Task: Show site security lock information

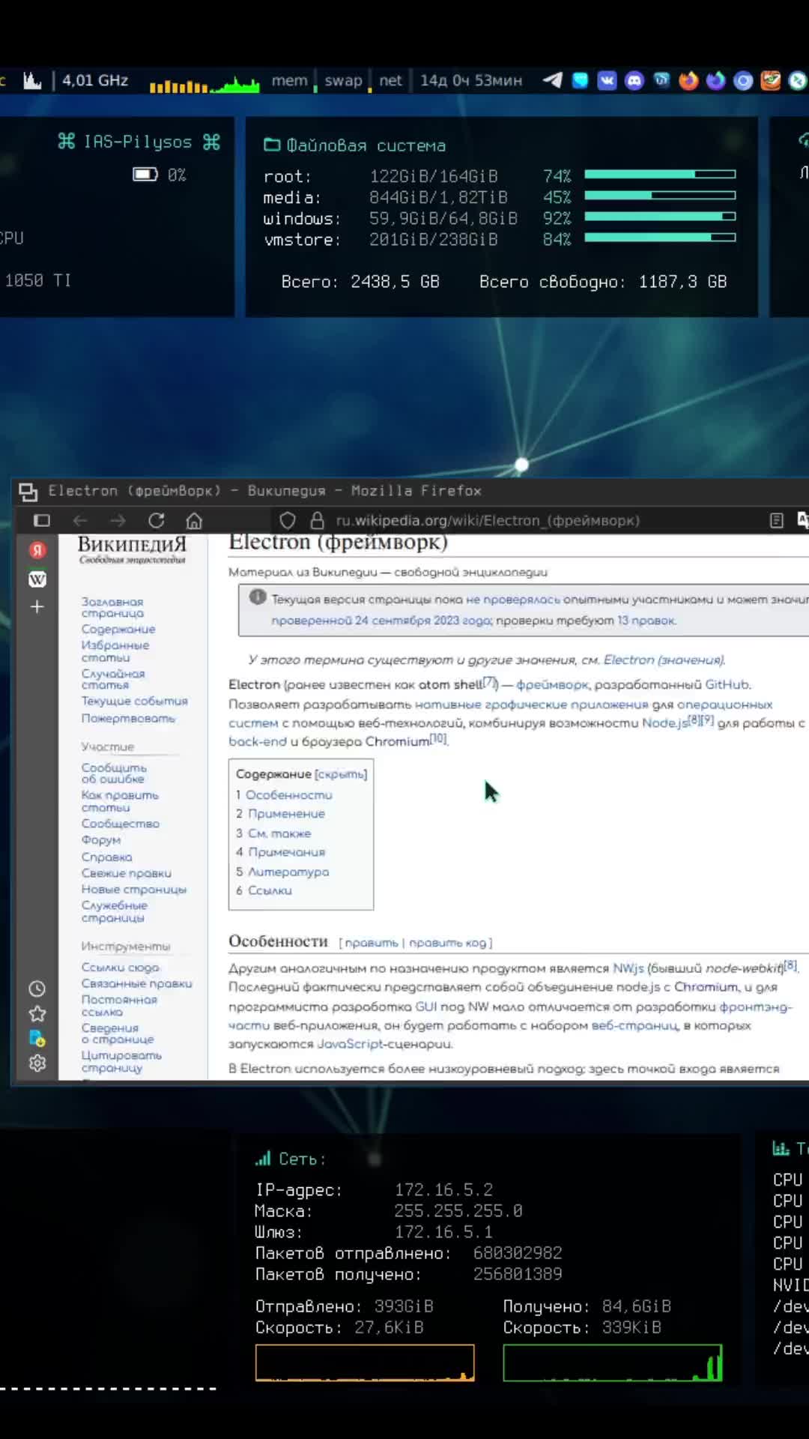Action: [x=317, y=521]
